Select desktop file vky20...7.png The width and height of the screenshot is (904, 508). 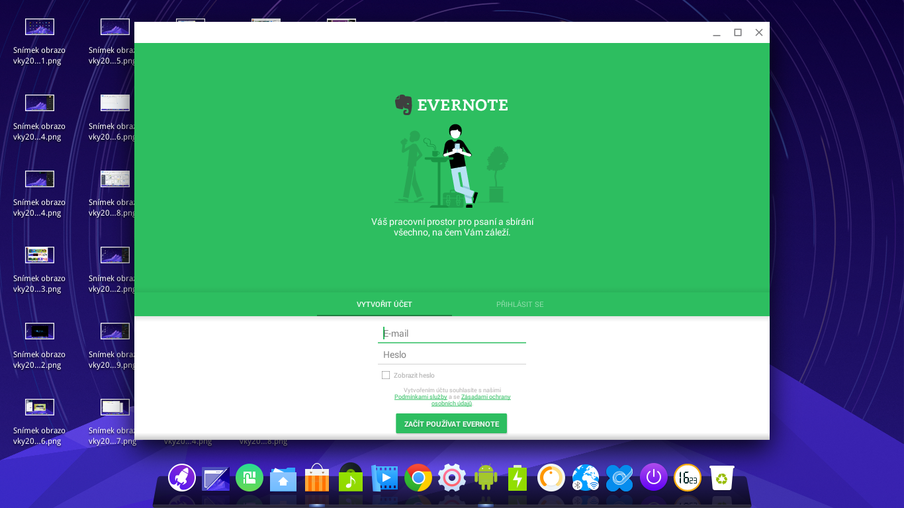click(113, 421)
